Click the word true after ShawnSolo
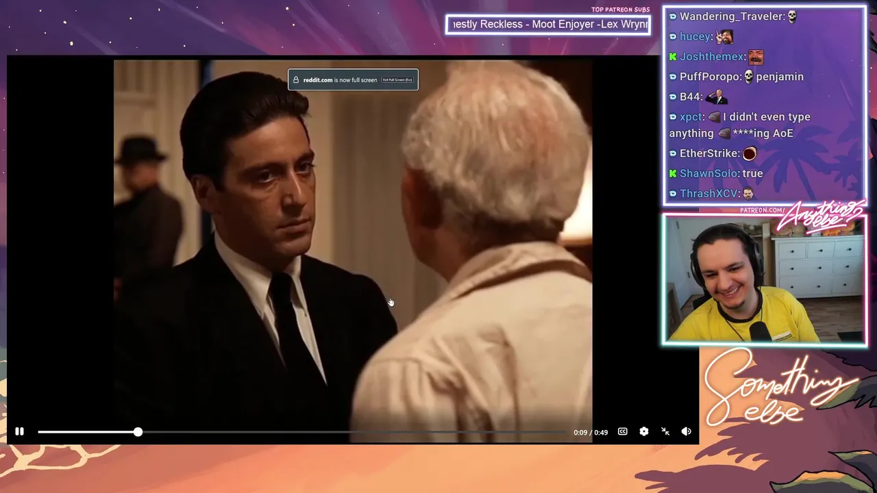Viewport: 877px width, 493px height. [752, 173]
